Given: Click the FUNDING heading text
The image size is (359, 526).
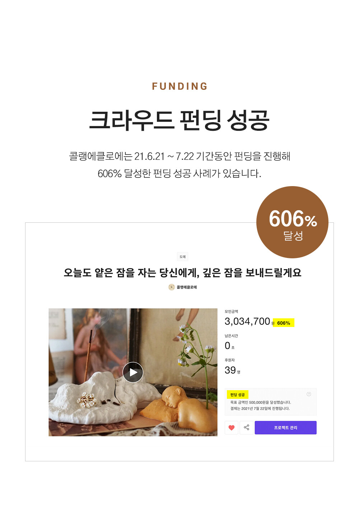Looking at the screenshot, I should coord(179,86).
